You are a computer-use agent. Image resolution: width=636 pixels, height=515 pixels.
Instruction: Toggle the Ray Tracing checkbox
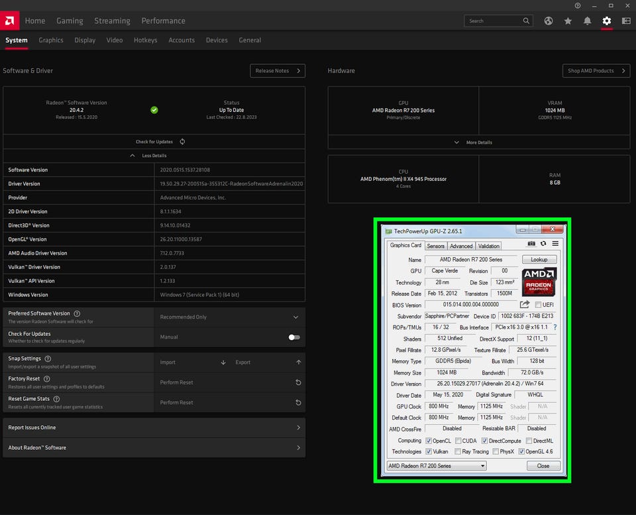coord(458,451)
